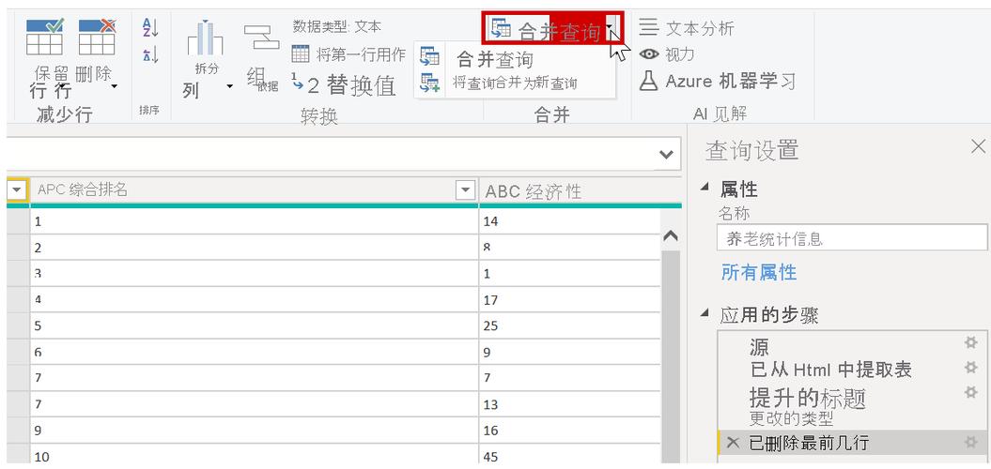Select the ABC 经济性 column header
Viewport: 991px width, 469px height.
coord(533,191)
